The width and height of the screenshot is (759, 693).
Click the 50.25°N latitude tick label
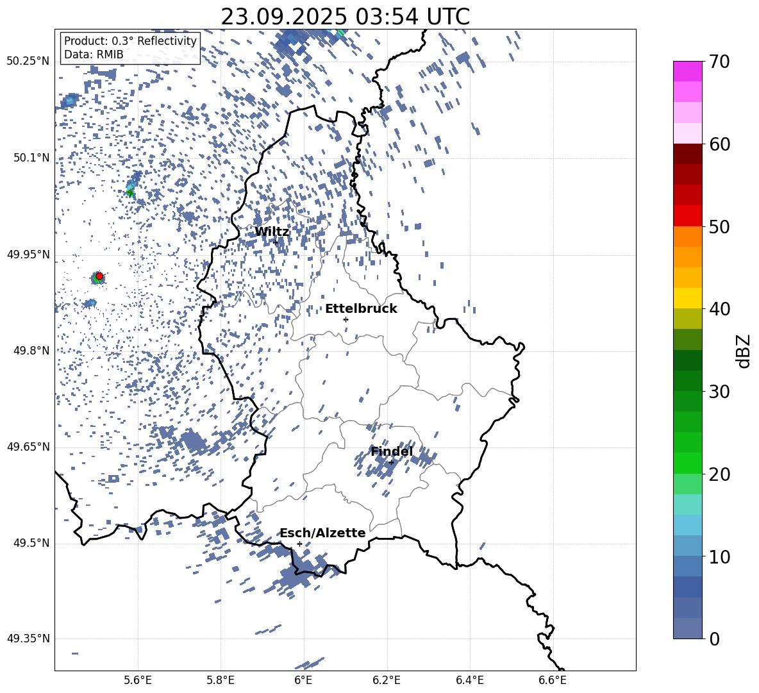point(28,62)
